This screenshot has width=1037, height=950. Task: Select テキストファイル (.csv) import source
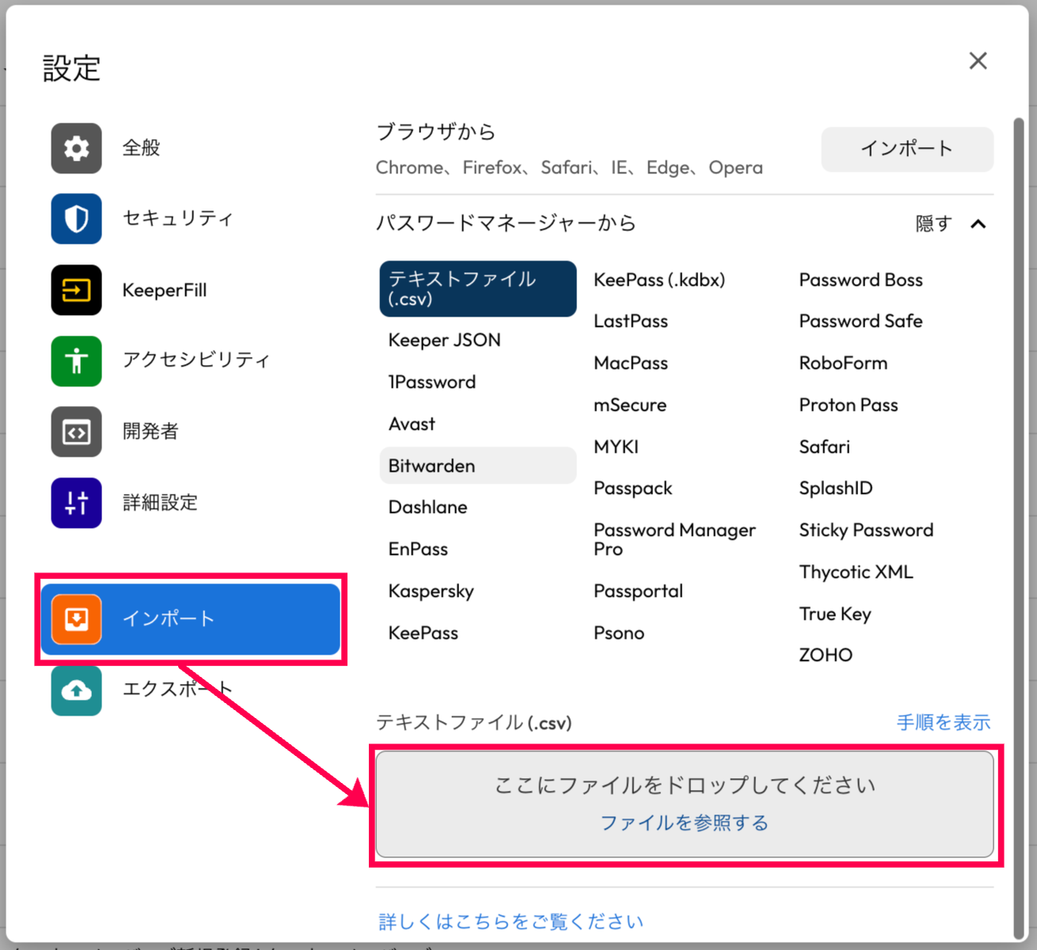click(x=478, y=289)
